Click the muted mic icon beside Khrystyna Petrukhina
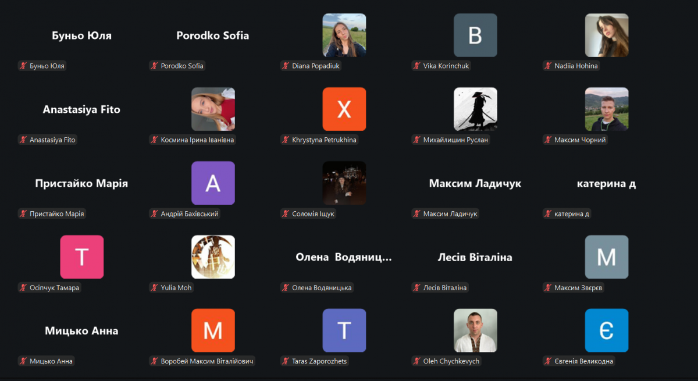 click(286, 140)
